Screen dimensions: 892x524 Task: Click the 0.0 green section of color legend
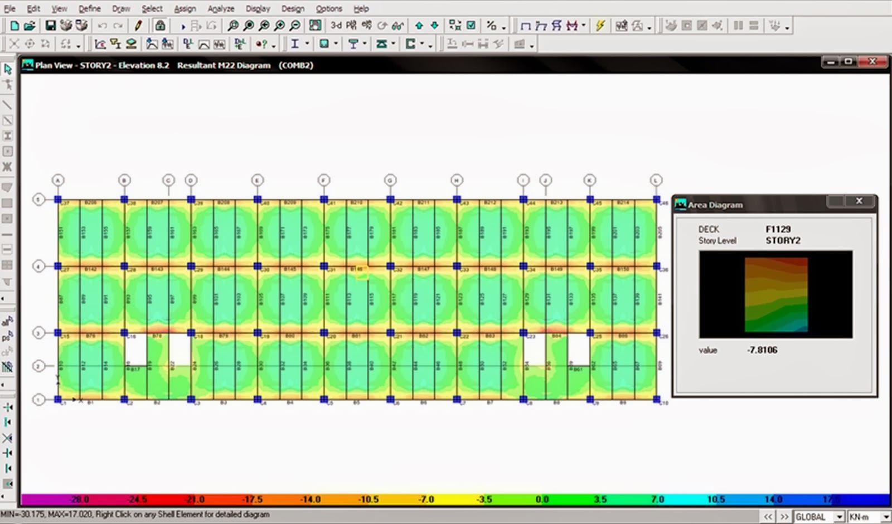[542, 499]
